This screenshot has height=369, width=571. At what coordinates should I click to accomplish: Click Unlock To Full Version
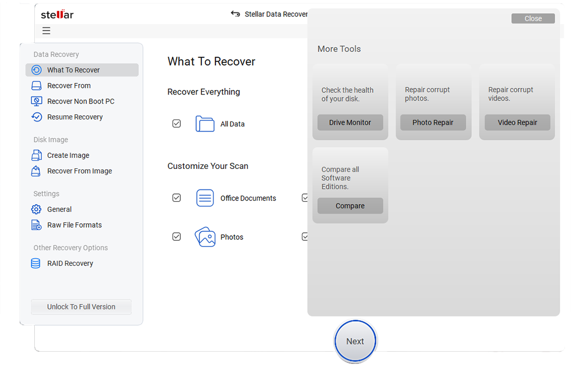81,307
